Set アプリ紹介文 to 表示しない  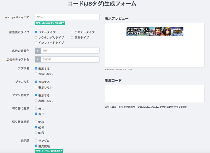tap(36, 100)
